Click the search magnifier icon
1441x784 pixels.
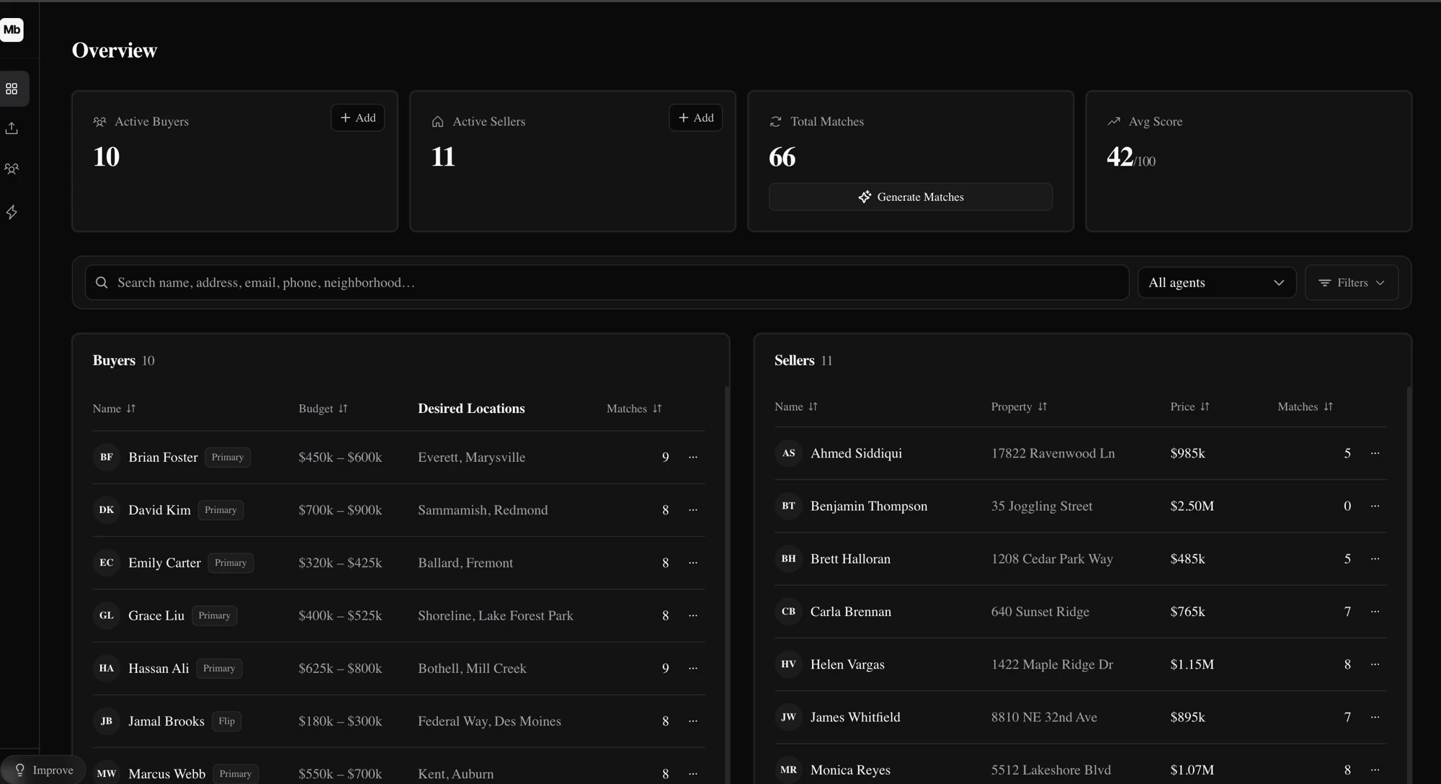point(102,282)
